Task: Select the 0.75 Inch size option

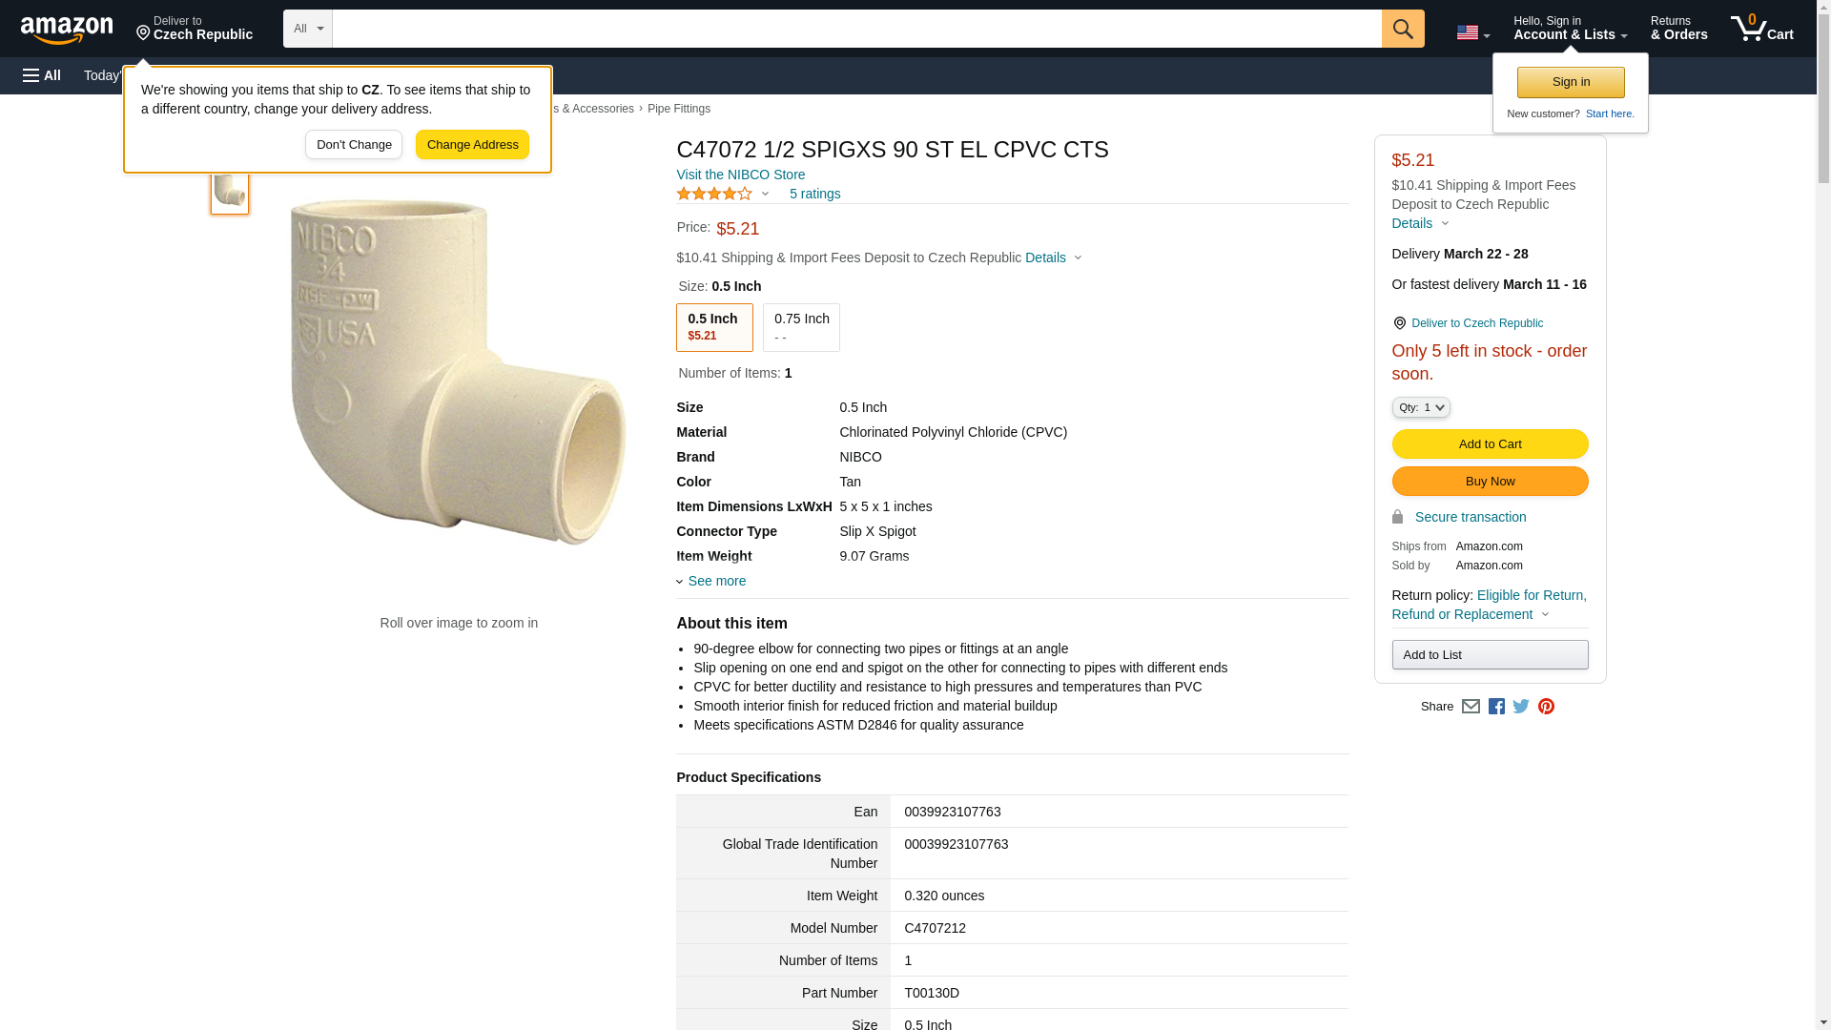Action: tap(801, 327)
